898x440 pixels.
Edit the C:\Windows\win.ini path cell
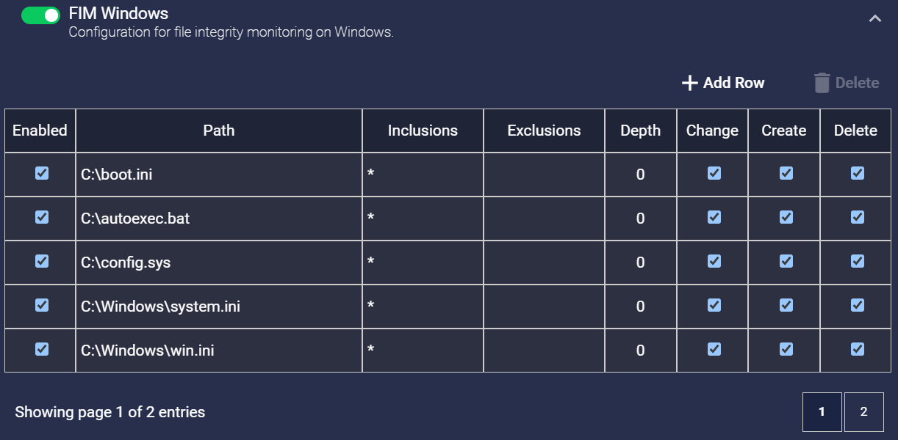pos(219,351)
